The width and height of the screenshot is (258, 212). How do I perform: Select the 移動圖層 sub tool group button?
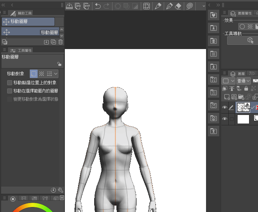tap(28, 21)
